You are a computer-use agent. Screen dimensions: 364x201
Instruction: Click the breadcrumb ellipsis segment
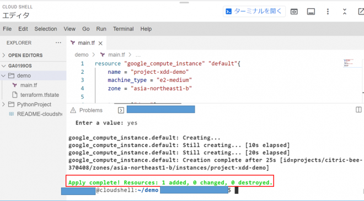click(138, 55)
